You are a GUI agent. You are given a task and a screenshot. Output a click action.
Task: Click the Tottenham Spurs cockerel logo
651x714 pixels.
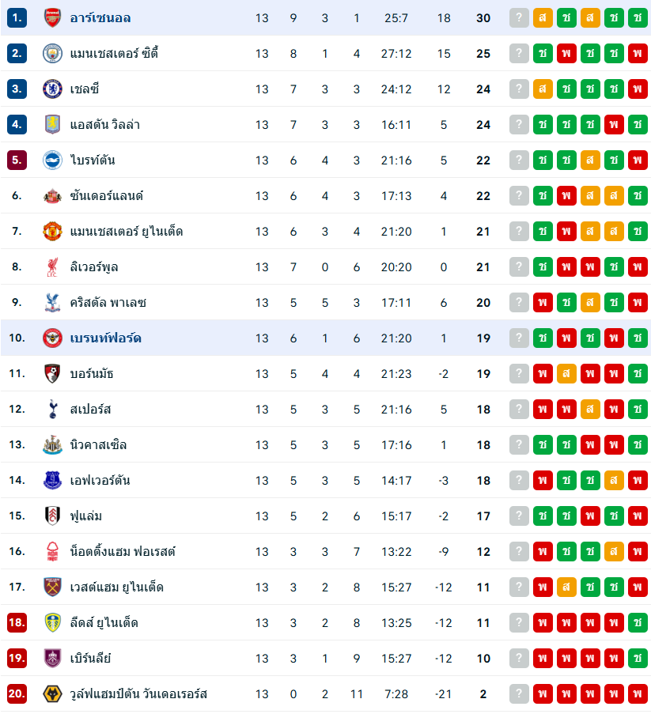click(x=52, y=410)
